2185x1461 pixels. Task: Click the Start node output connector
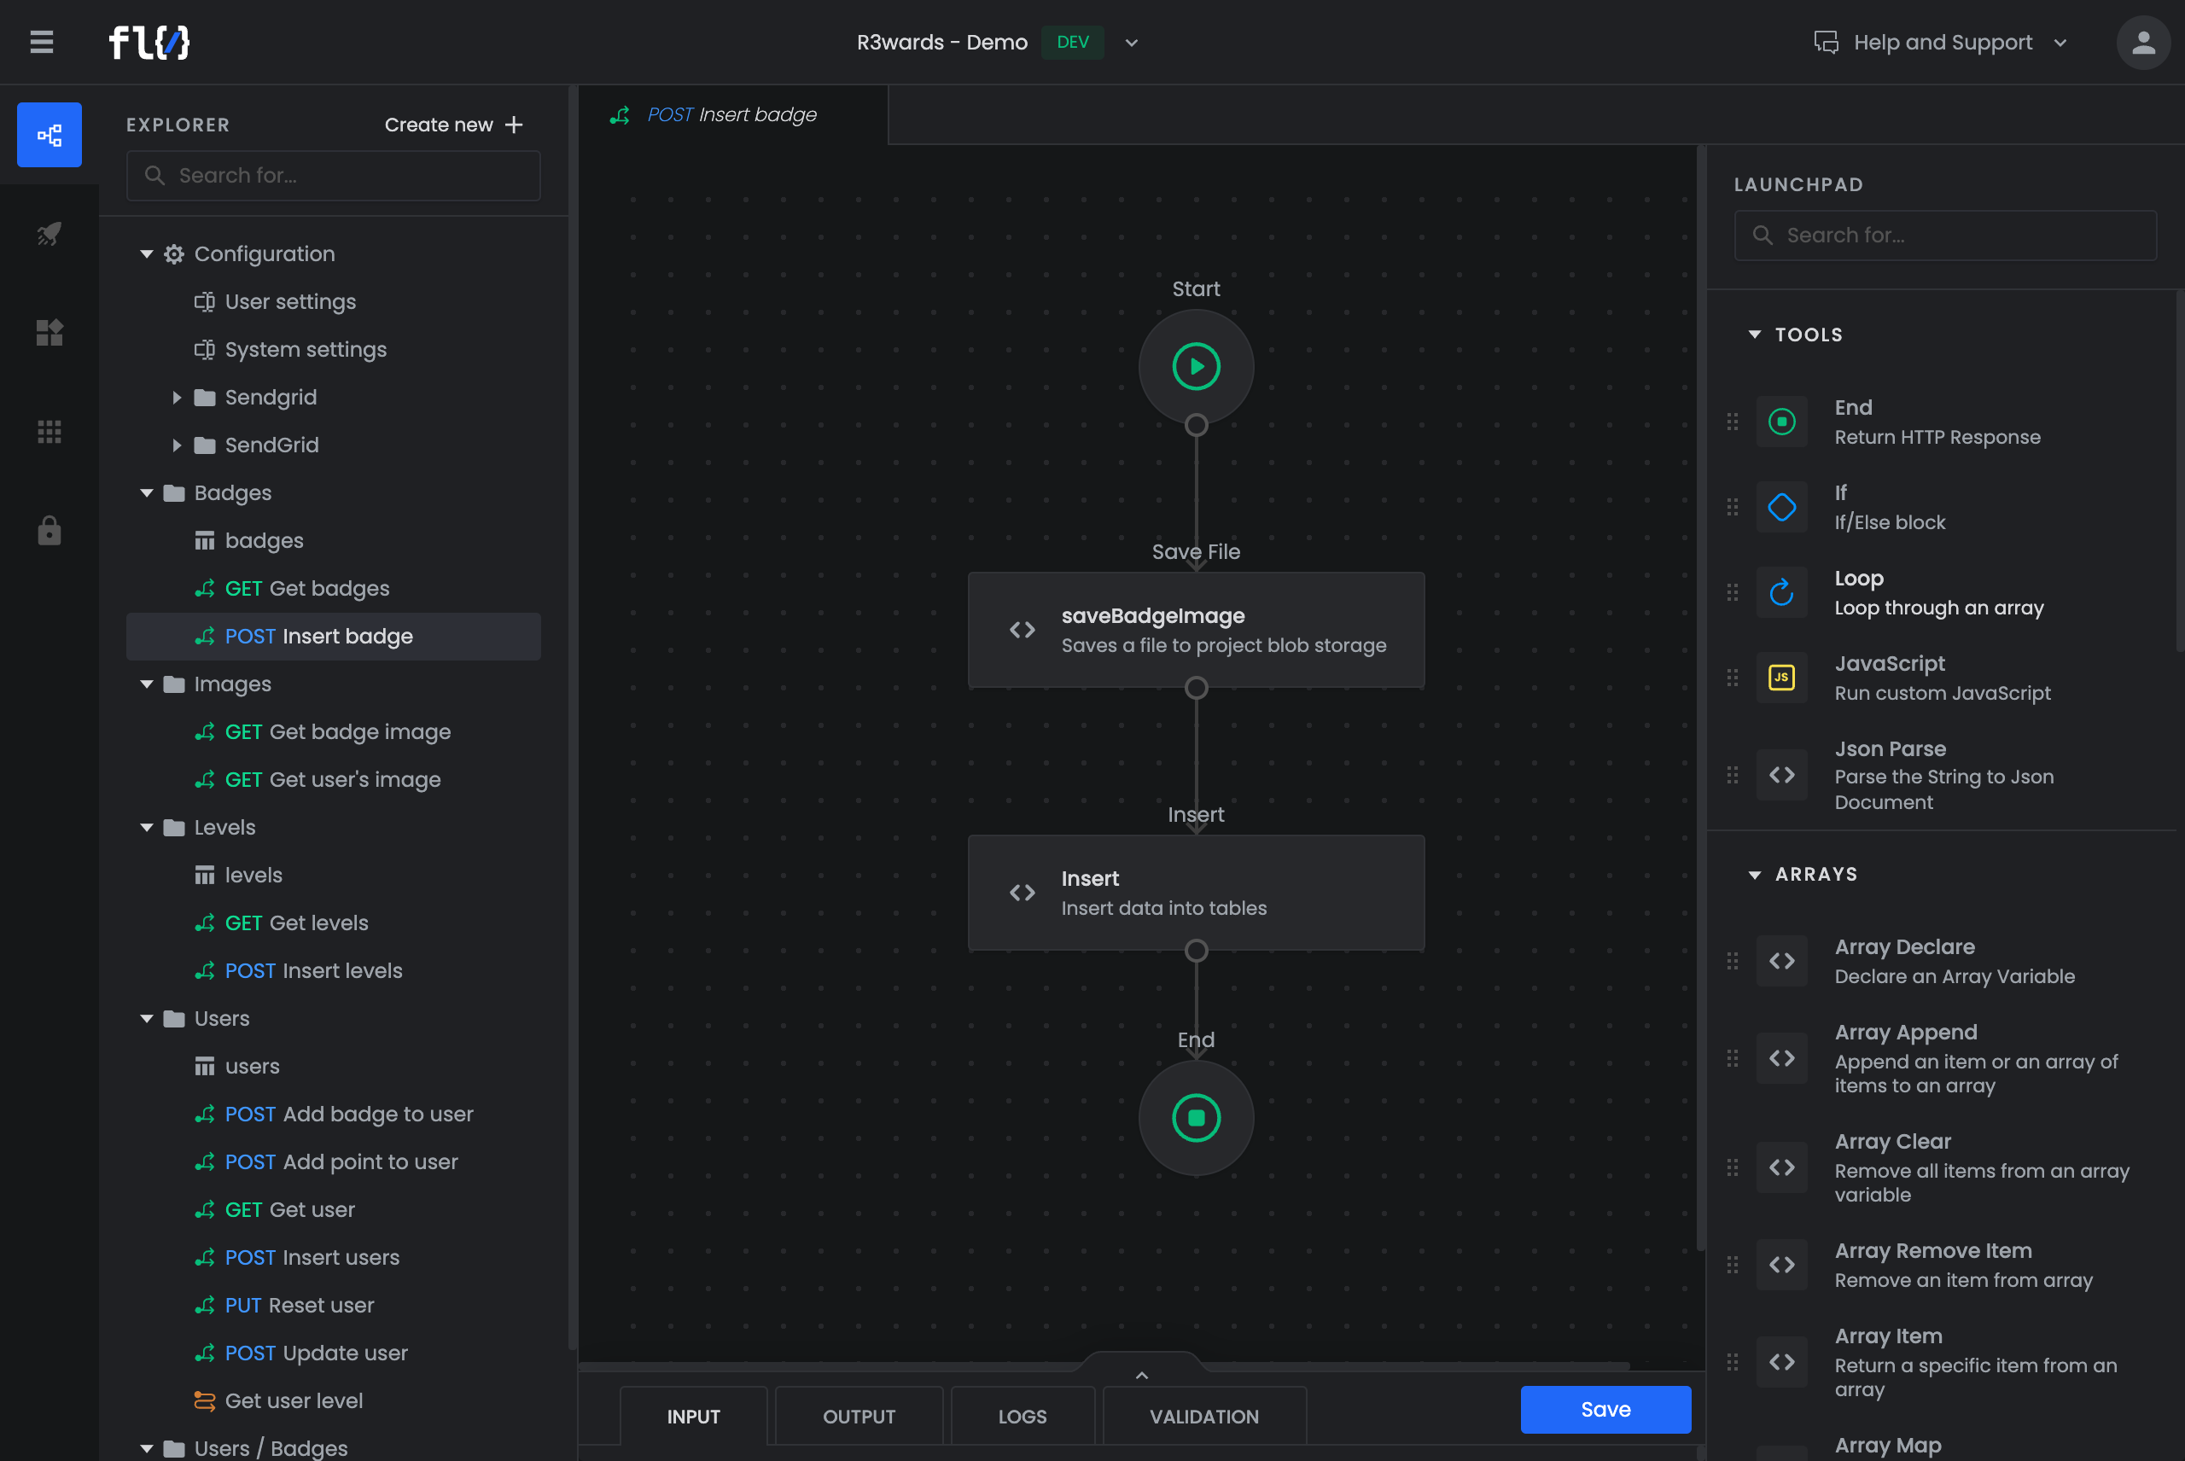coord(1197,425)
